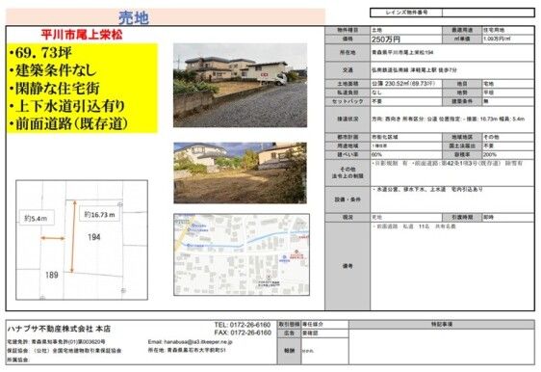The height and width of the screenshot is (372, 541).
Task: Select the '宅建免許' license number line
Action: pos(56,342)
